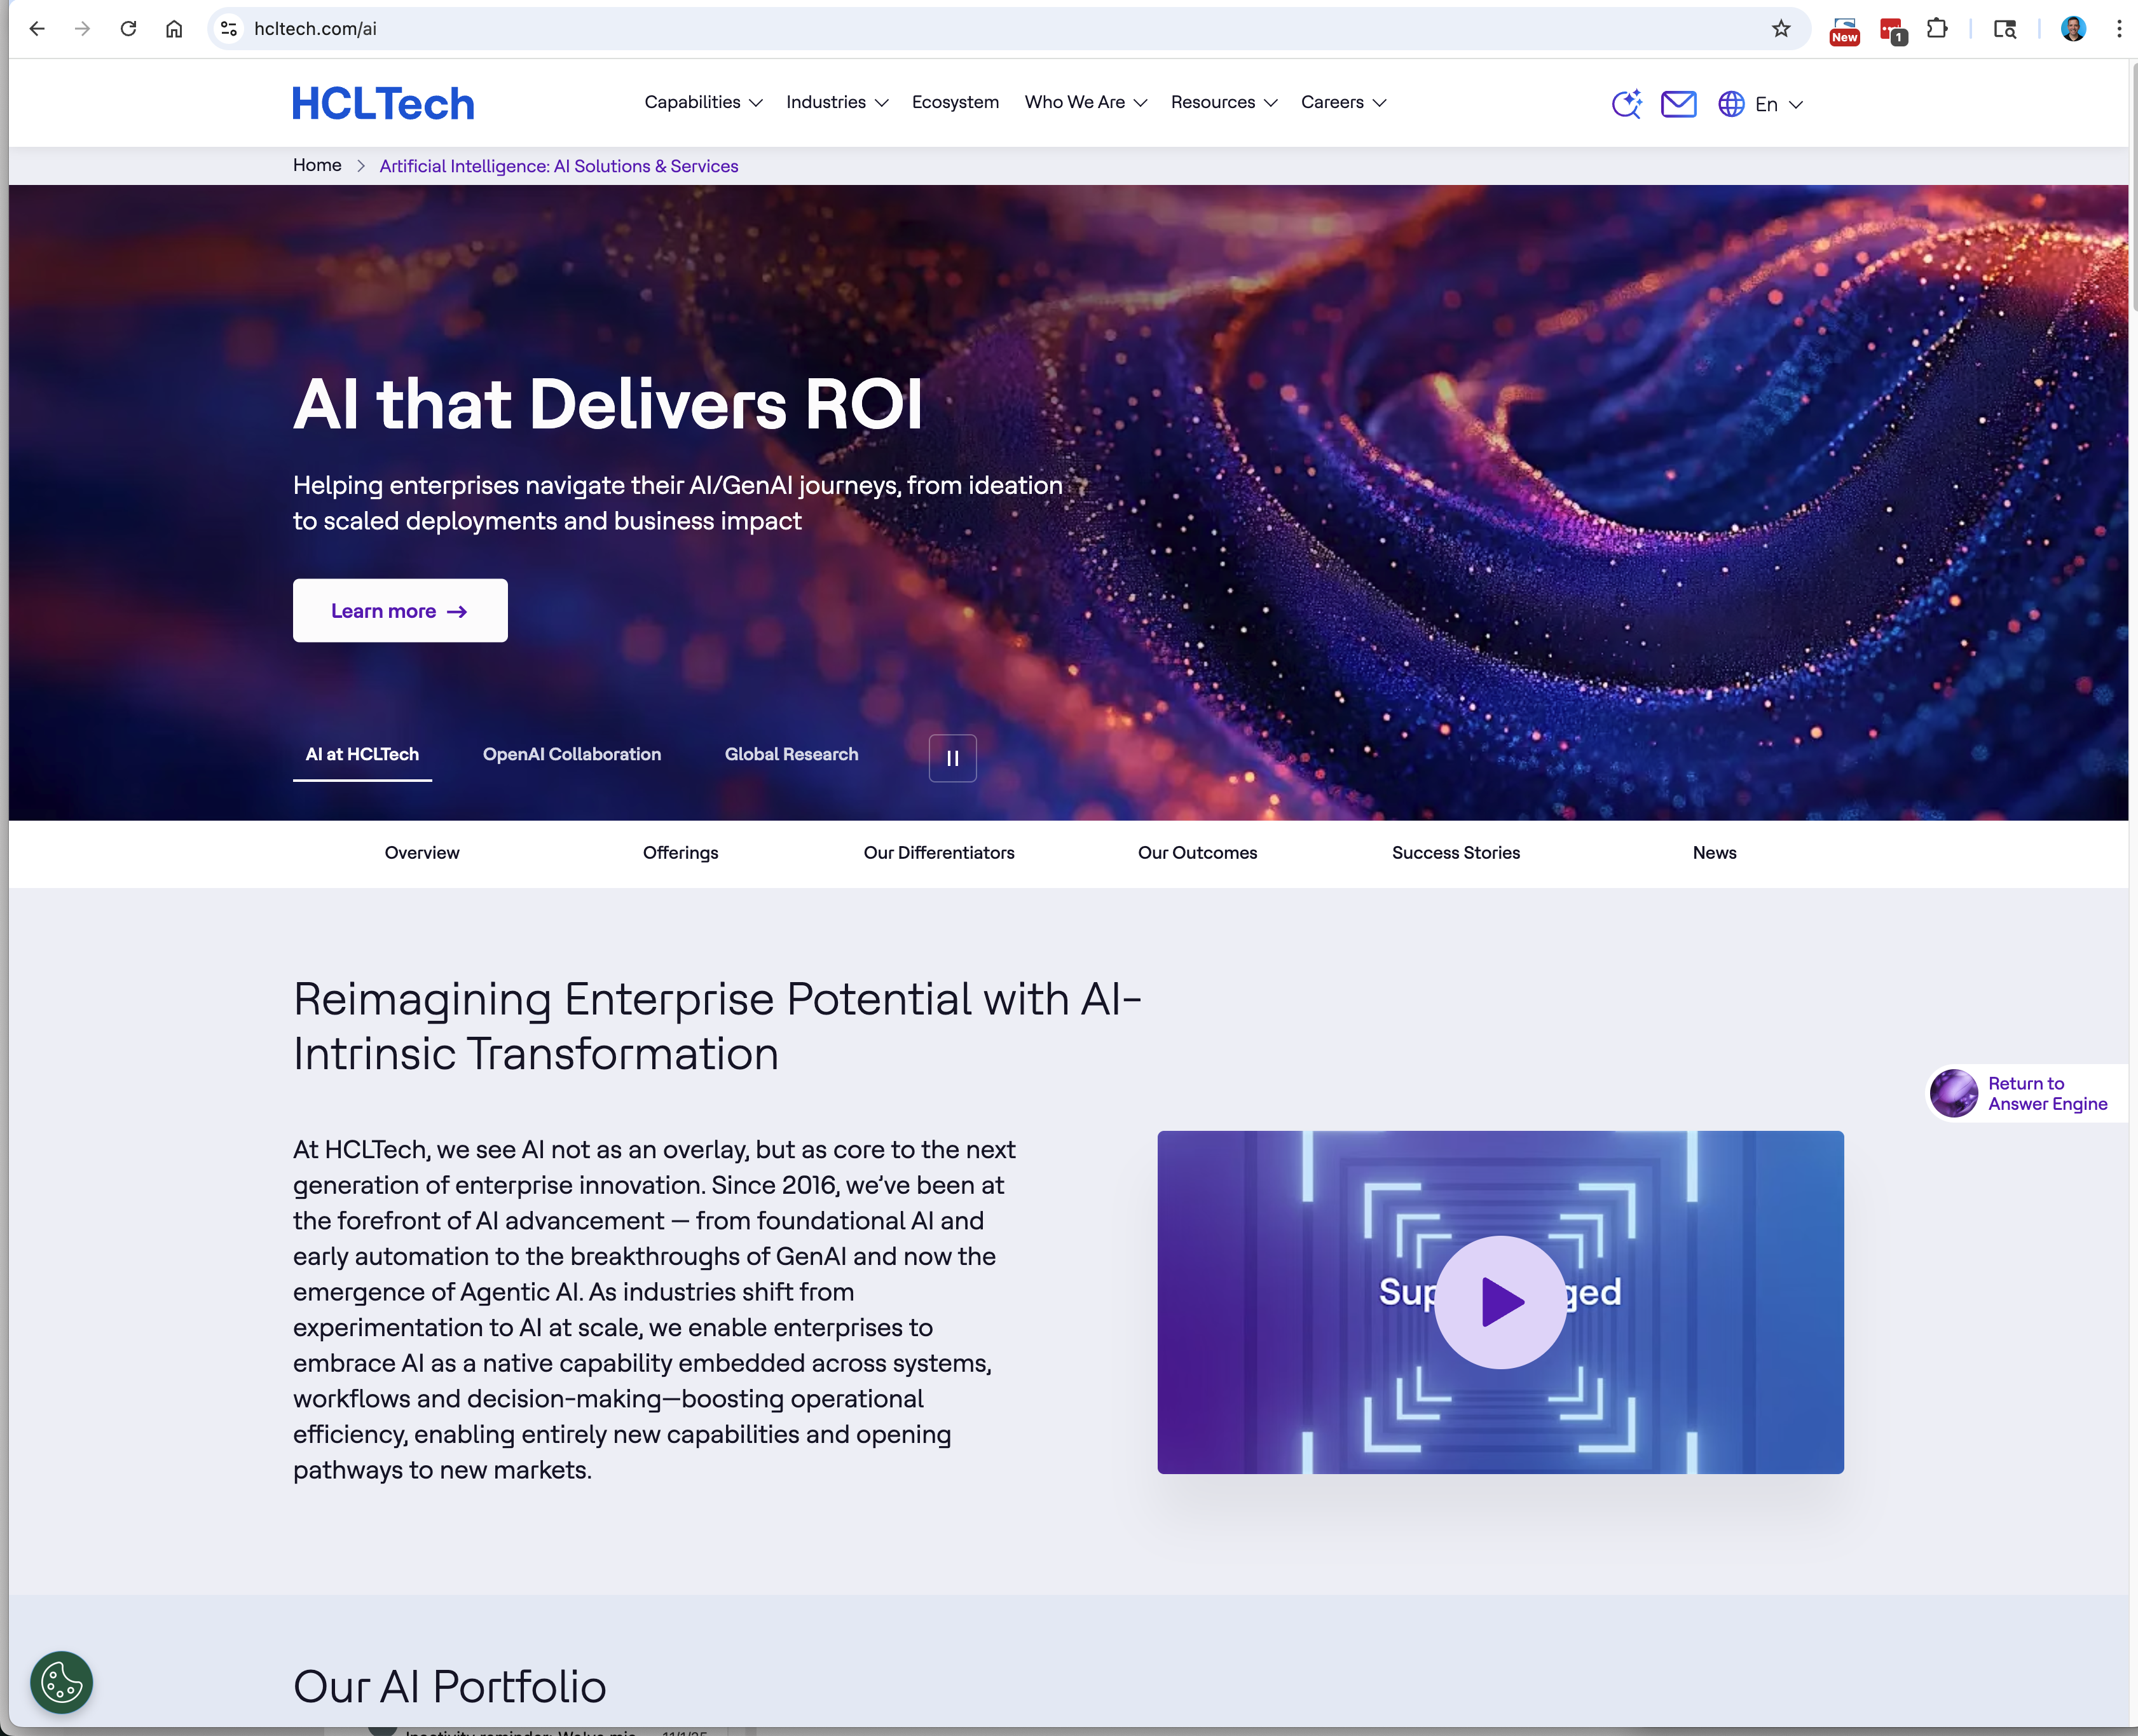
Task: Expand the Industries dropdown
Action: (836, 102)
